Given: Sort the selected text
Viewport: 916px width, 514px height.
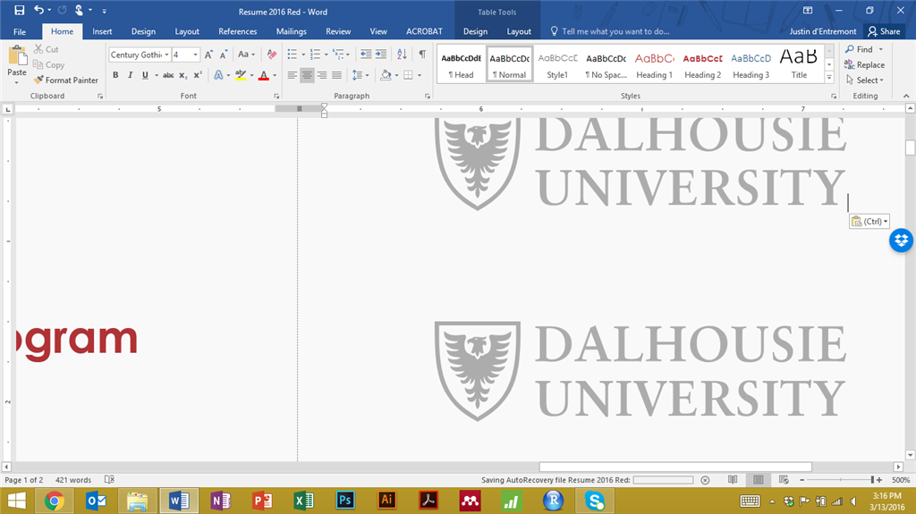Looking at the screenshot, I should click(402, 54).
